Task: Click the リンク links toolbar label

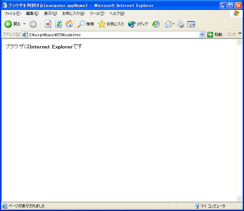Action: [x=231, y=34]
